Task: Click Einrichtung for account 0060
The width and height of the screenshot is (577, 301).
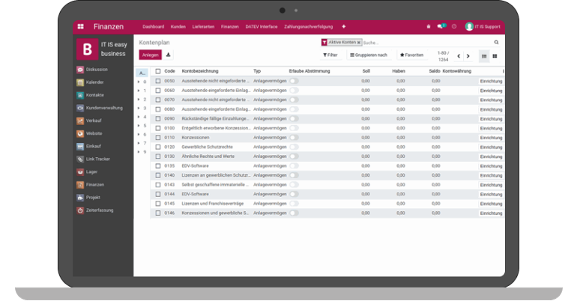Action: click(491, 91)
